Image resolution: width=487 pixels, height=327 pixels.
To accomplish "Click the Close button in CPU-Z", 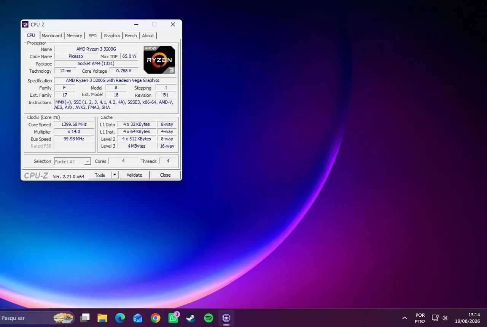I will coord(165,175).
